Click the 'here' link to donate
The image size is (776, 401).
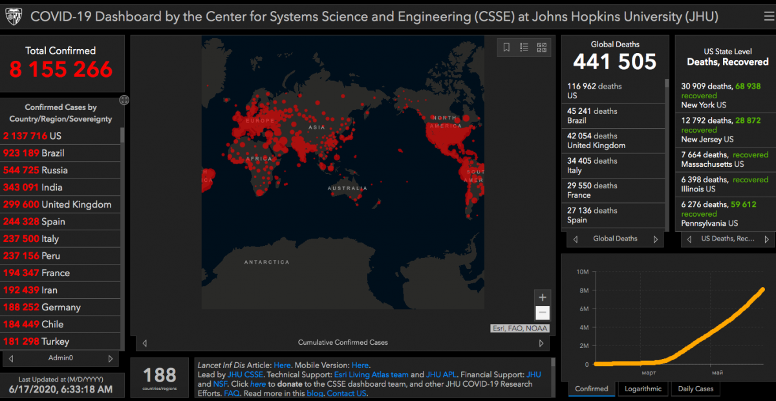[258, 384]
